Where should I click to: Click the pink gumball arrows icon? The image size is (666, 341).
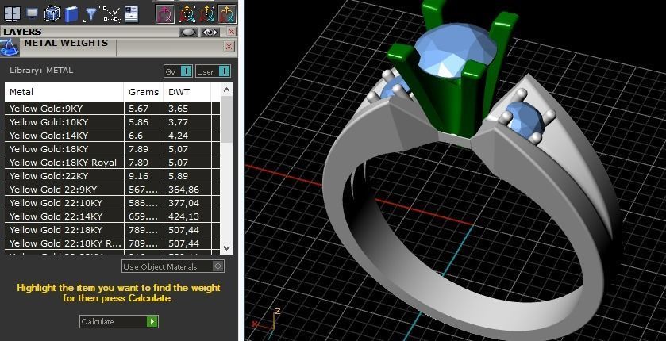click(165, 14)
